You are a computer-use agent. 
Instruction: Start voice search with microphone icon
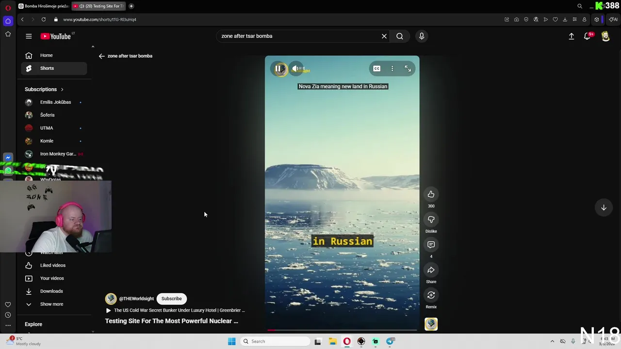coord(422,36)
